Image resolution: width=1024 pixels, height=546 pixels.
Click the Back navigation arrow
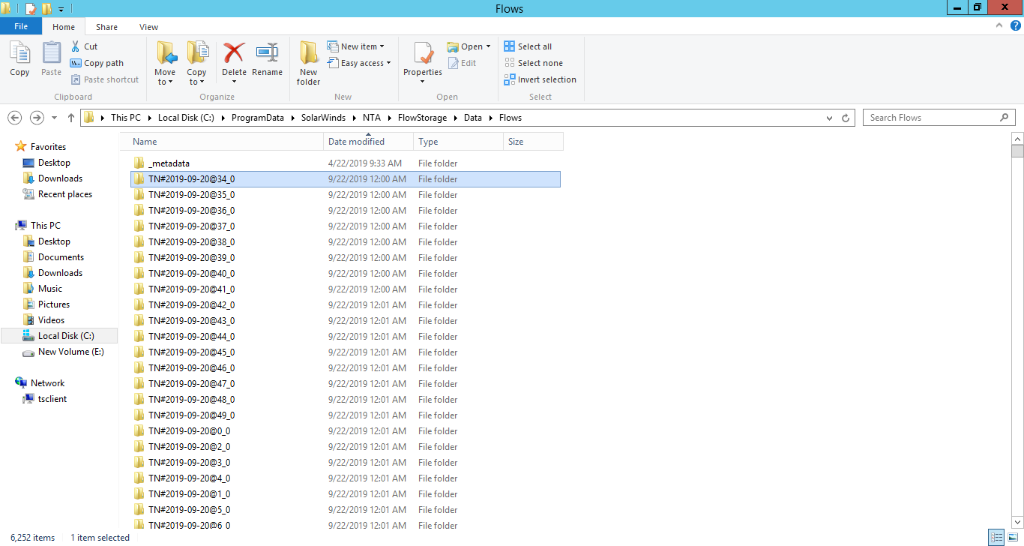tap(14, 118)
